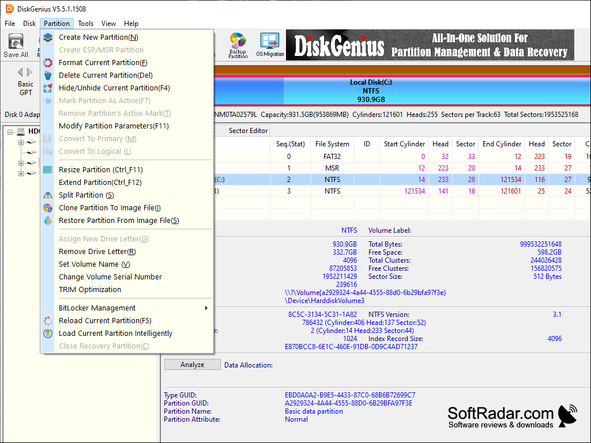Open the Tools menu
The image size is (591, 443).
click(x=85, y=24)
